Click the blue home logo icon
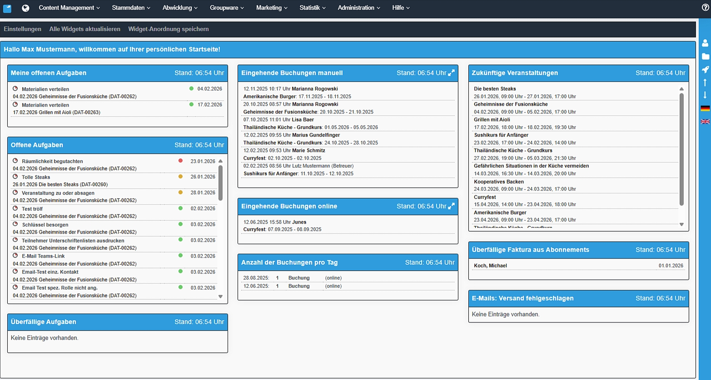The width and height of the screenshot is (711, 380). [x=7, y=8]
